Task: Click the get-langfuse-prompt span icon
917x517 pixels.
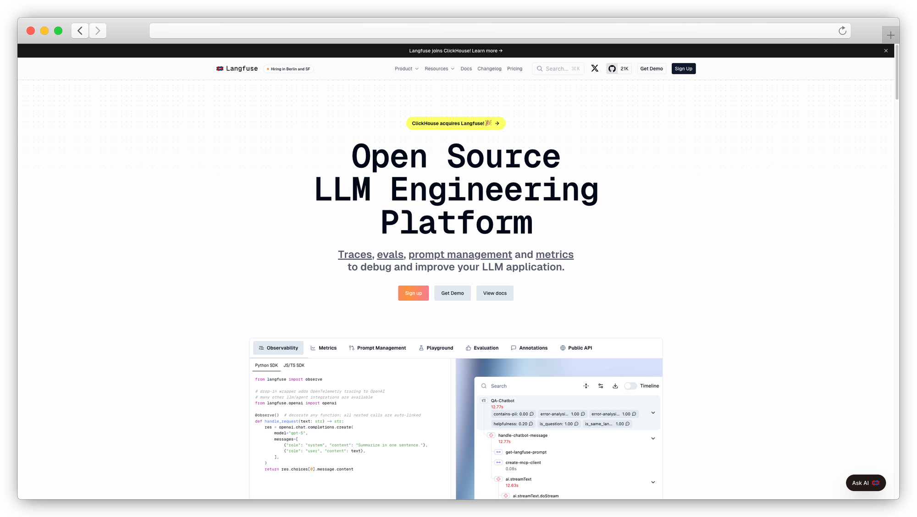Action: pos(498,452)
